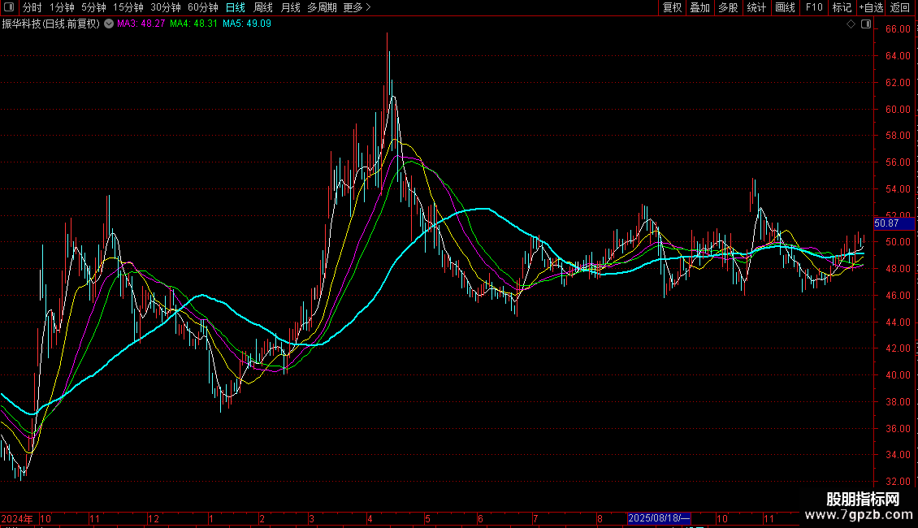Click the 复权 adjustment button
This screenshot has width=918, height=528.
click(x=672, y=7)
